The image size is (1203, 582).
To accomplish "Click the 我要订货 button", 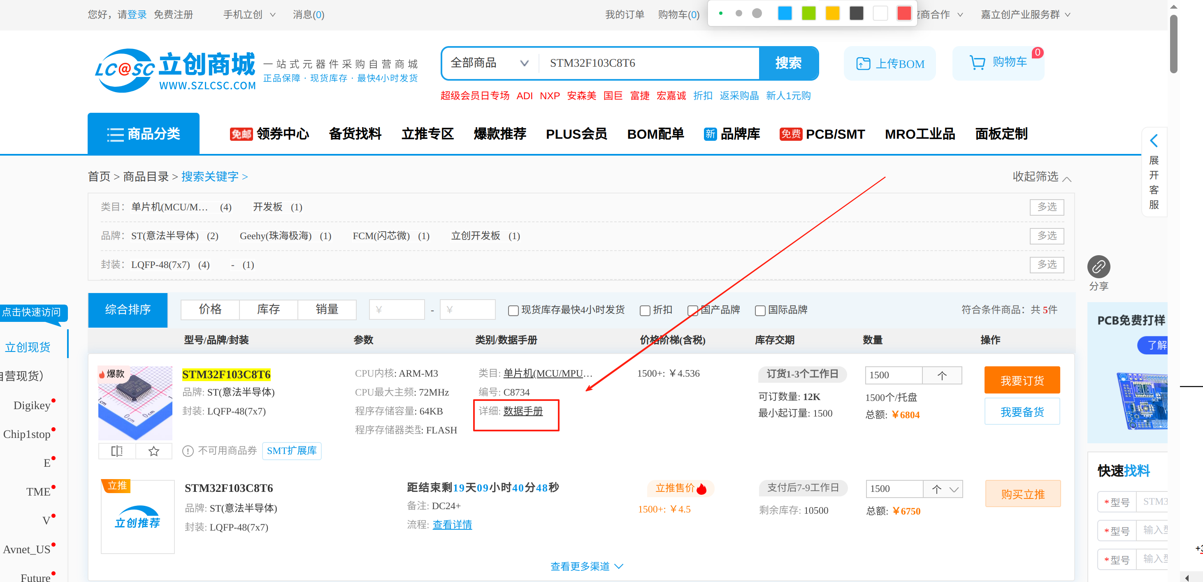I will tap(1022, 381).
